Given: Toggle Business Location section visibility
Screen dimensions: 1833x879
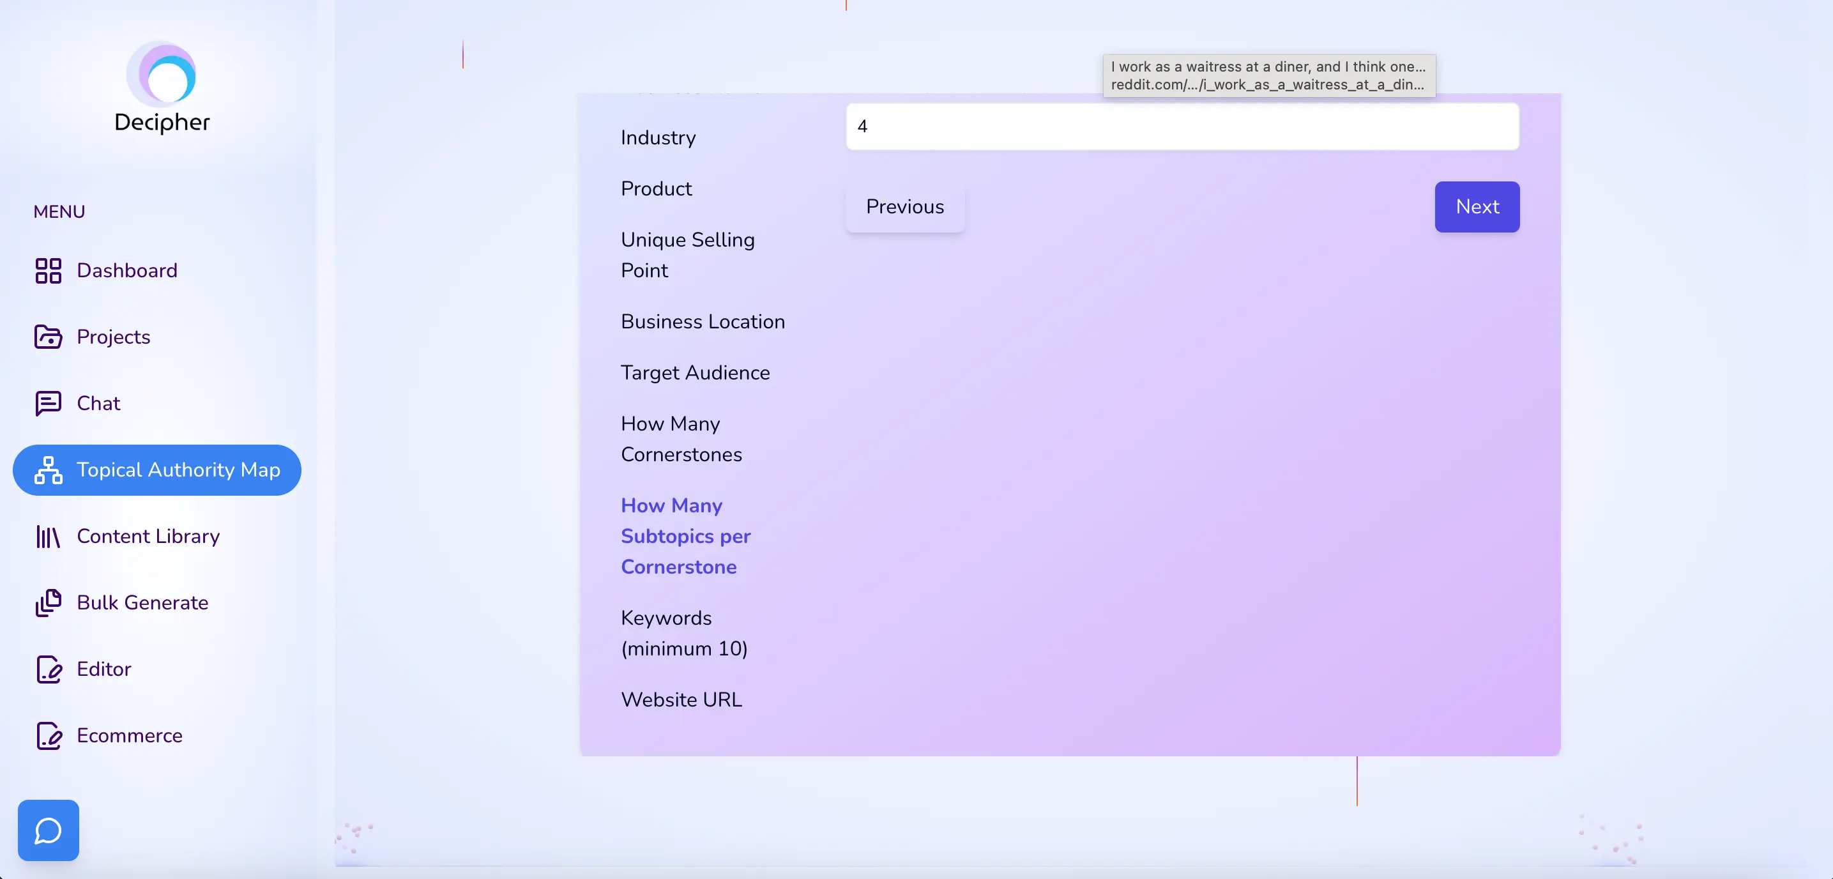Looking at the screenshot, I should (703, 321).
